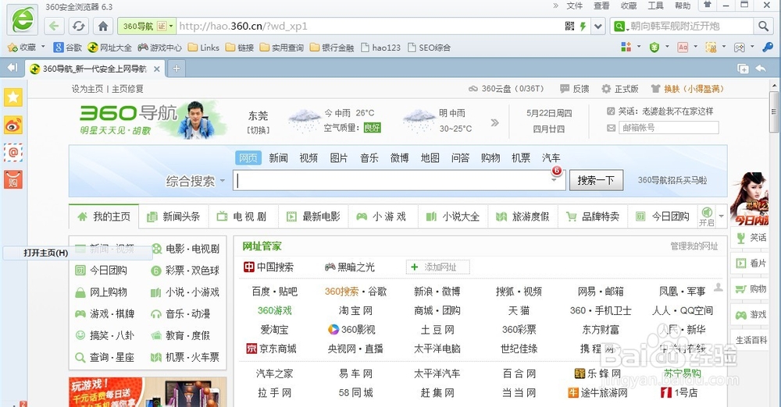Open the 今日团购 left category link

(x=102, y=271)
